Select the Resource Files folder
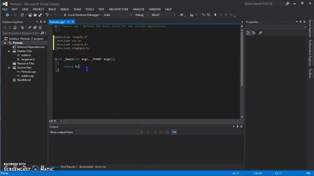This screenshot has width=314, height=176. click(x=26, y=64)
